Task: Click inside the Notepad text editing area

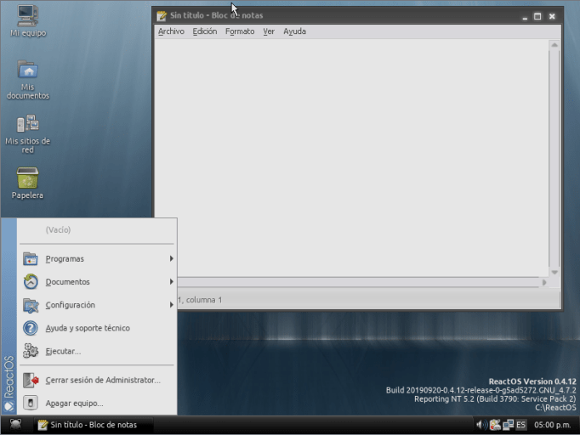Action: 351,158
